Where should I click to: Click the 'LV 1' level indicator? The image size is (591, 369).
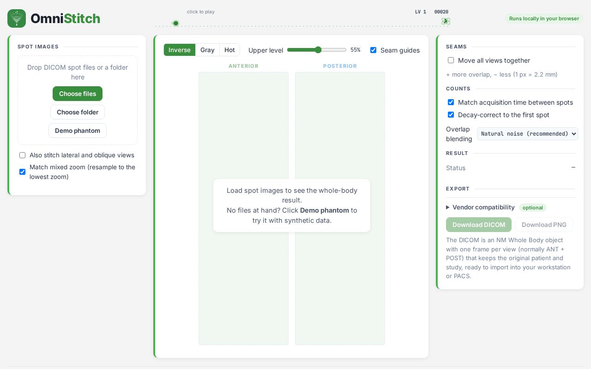[x=421, y=12]
